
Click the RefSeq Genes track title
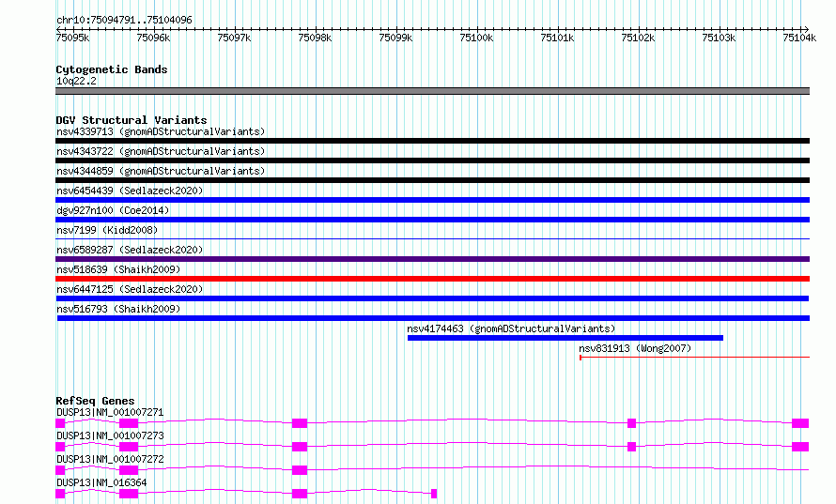point(95,401)
